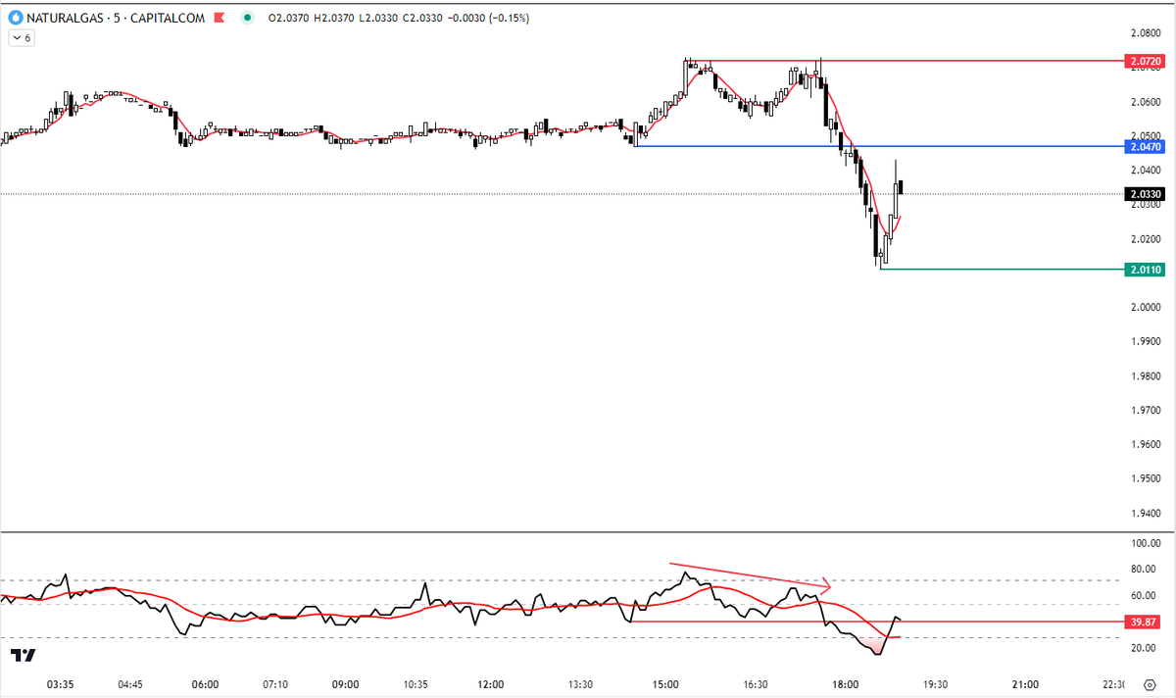Click the current price label 2.0330
1176x698 pixels.
[x=1146, y=194]
